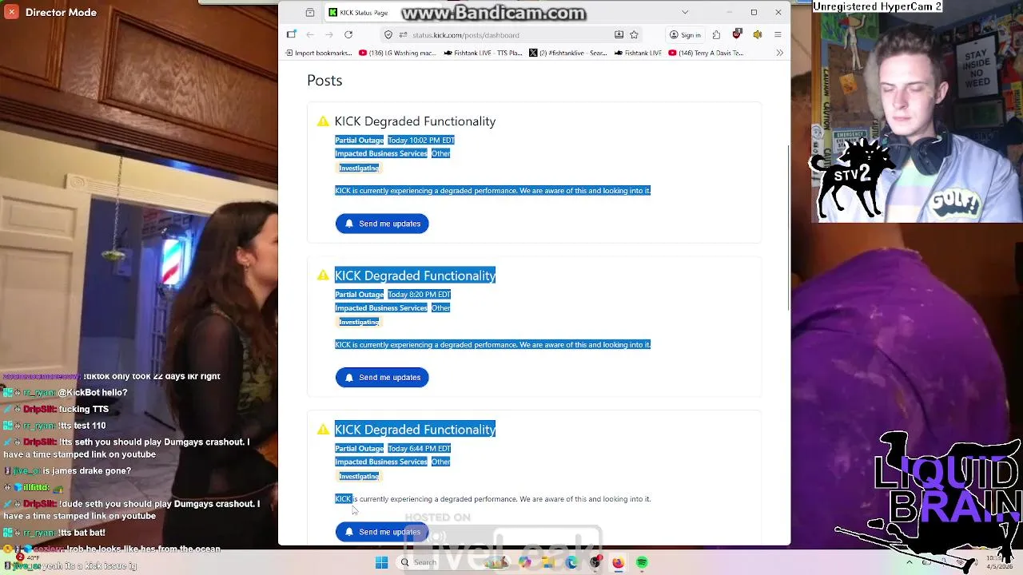This screenshot has width=1023, height=575.
Task: Open the Fishtank LIVE bookmark
Action: pos(638,53)
